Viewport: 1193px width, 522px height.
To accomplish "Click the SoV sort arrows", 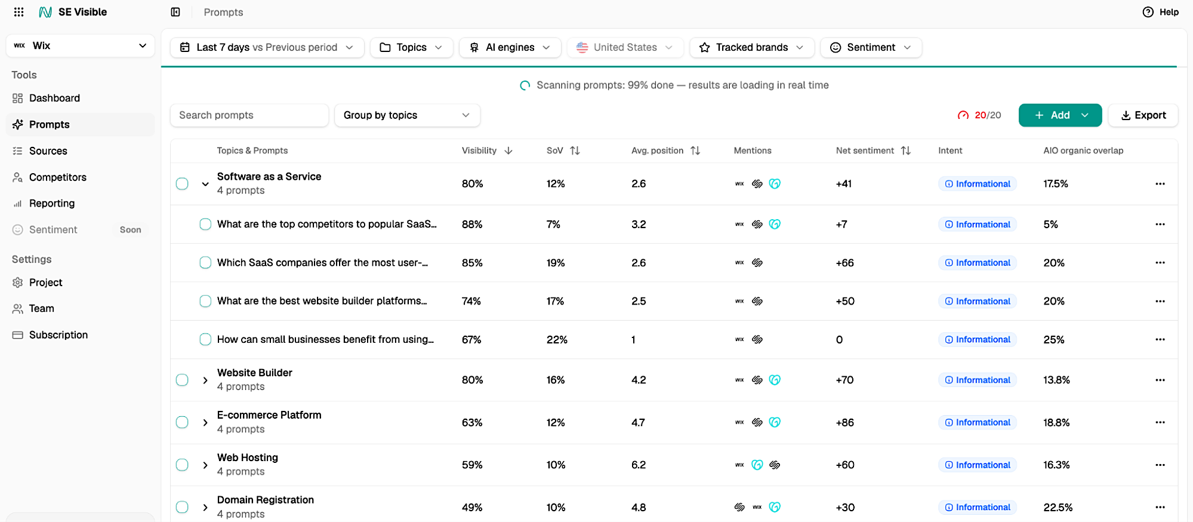I will 575,151.
